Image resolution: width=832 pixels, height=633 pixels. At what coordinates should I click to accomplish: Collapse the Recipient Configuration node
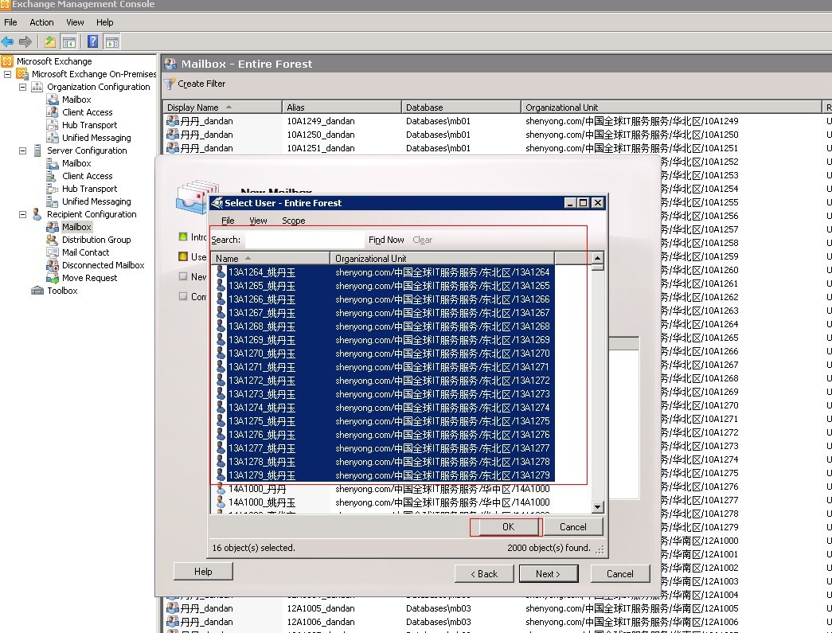(23, 214)
